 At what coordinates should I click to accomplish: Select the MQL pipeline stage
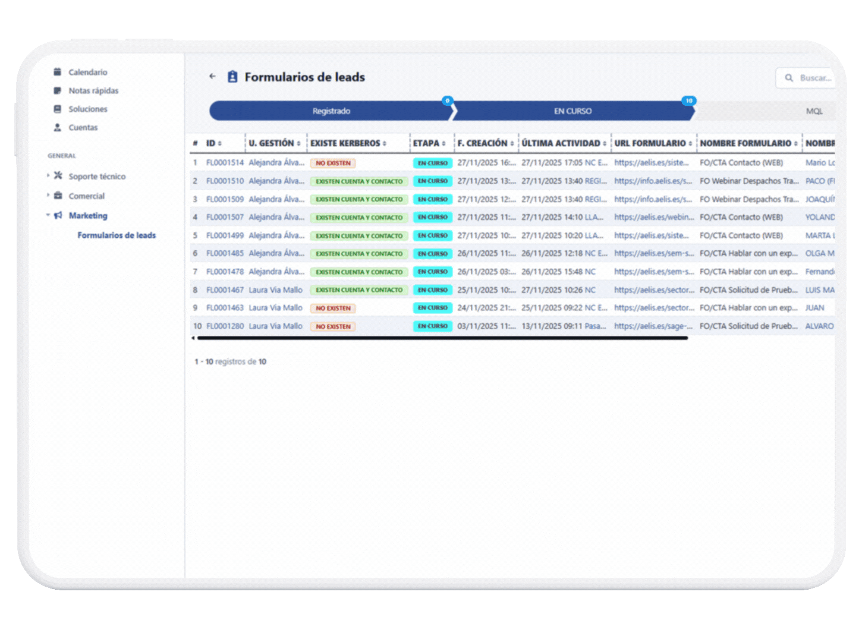(x=814, y=111)
